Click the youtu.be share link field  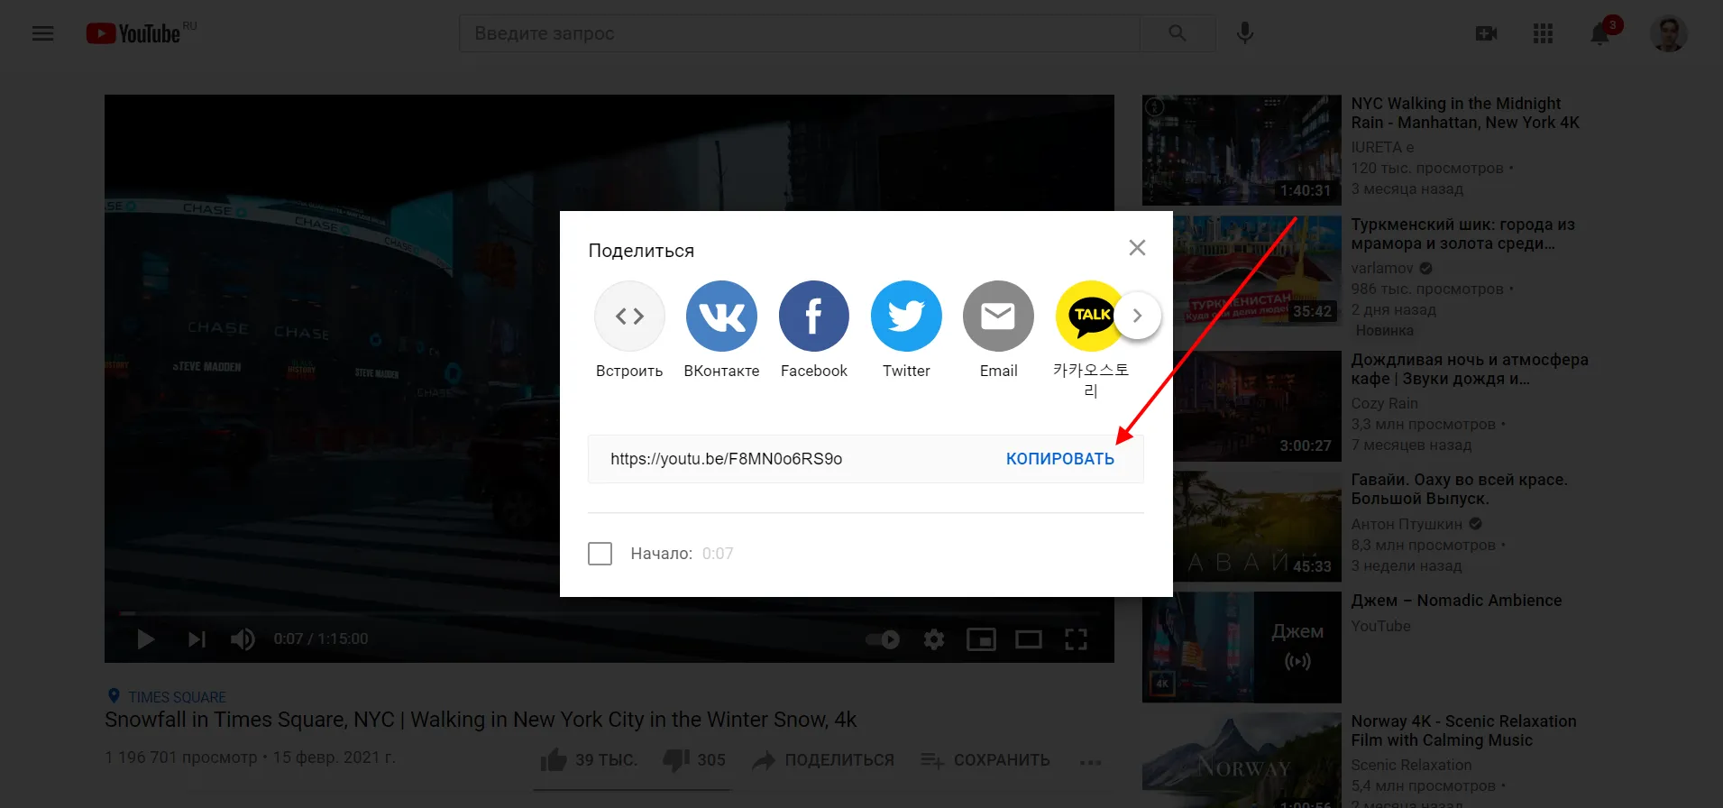click(x=726, y=459)
